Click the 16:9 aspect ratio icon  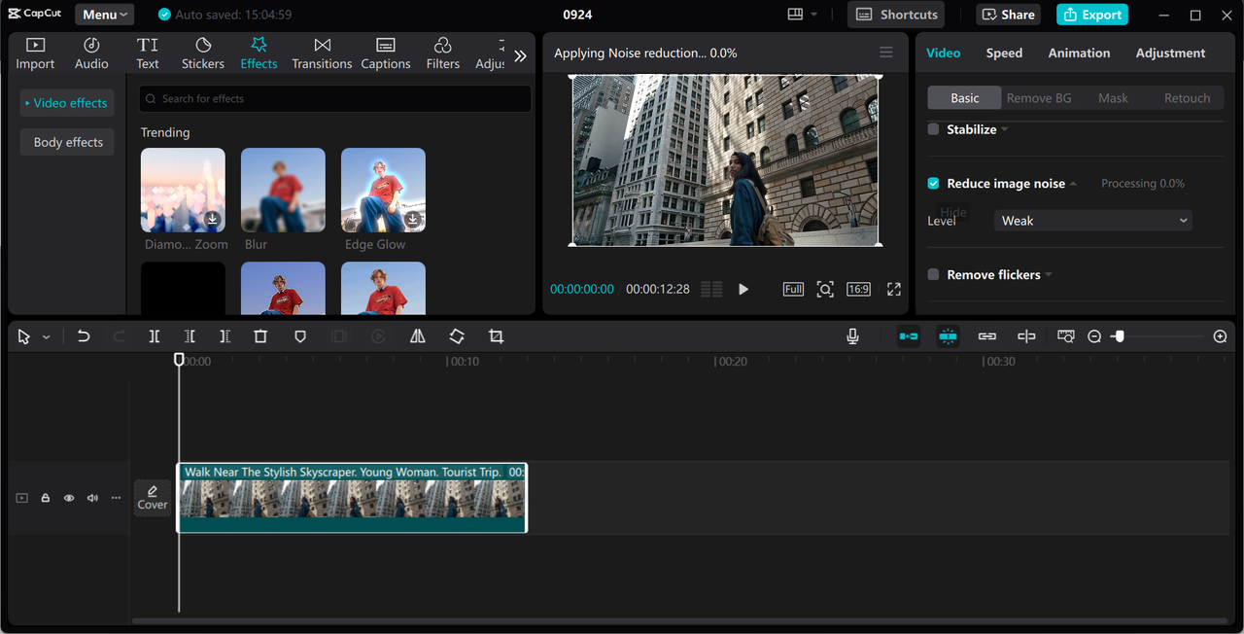pyautogui.click(x=858, y=289)
